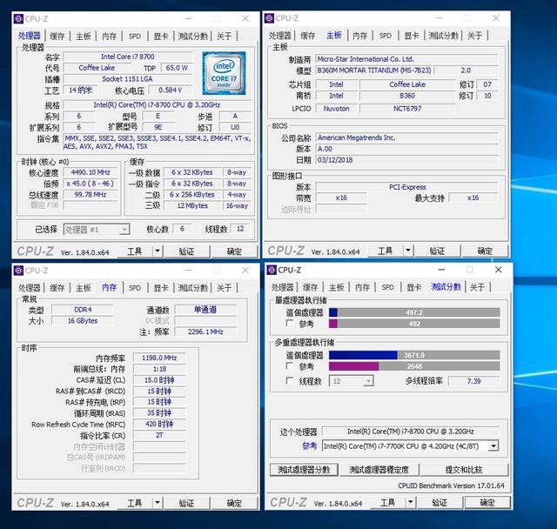
Task: Click 单通道 channel value field
Action: 205,310
